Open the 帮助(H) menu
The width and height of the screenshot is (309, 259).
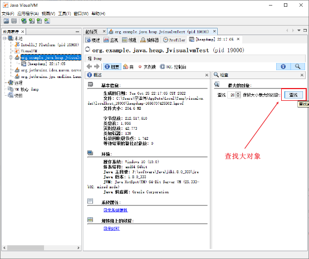pyautogui.click(x=99, y=13)
